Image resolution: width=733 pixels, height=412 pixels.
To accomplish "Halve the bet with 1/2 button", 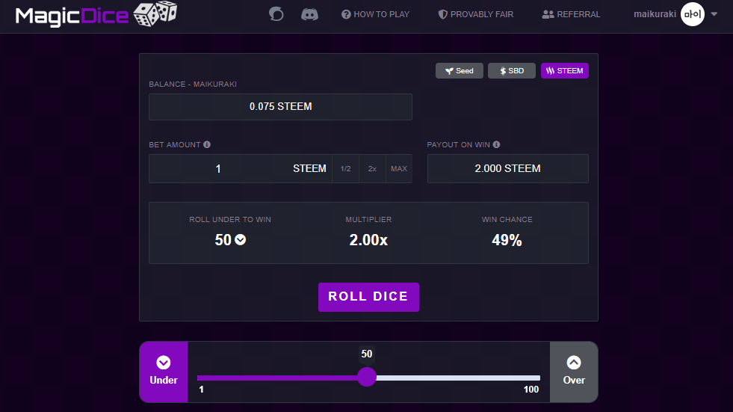I will point(345,168).
